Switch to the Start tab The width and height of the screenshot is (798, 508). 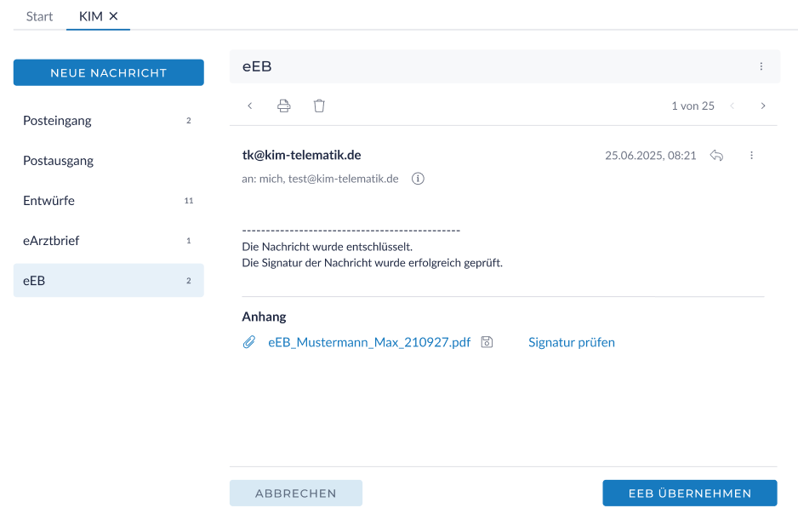pos(39,16)
